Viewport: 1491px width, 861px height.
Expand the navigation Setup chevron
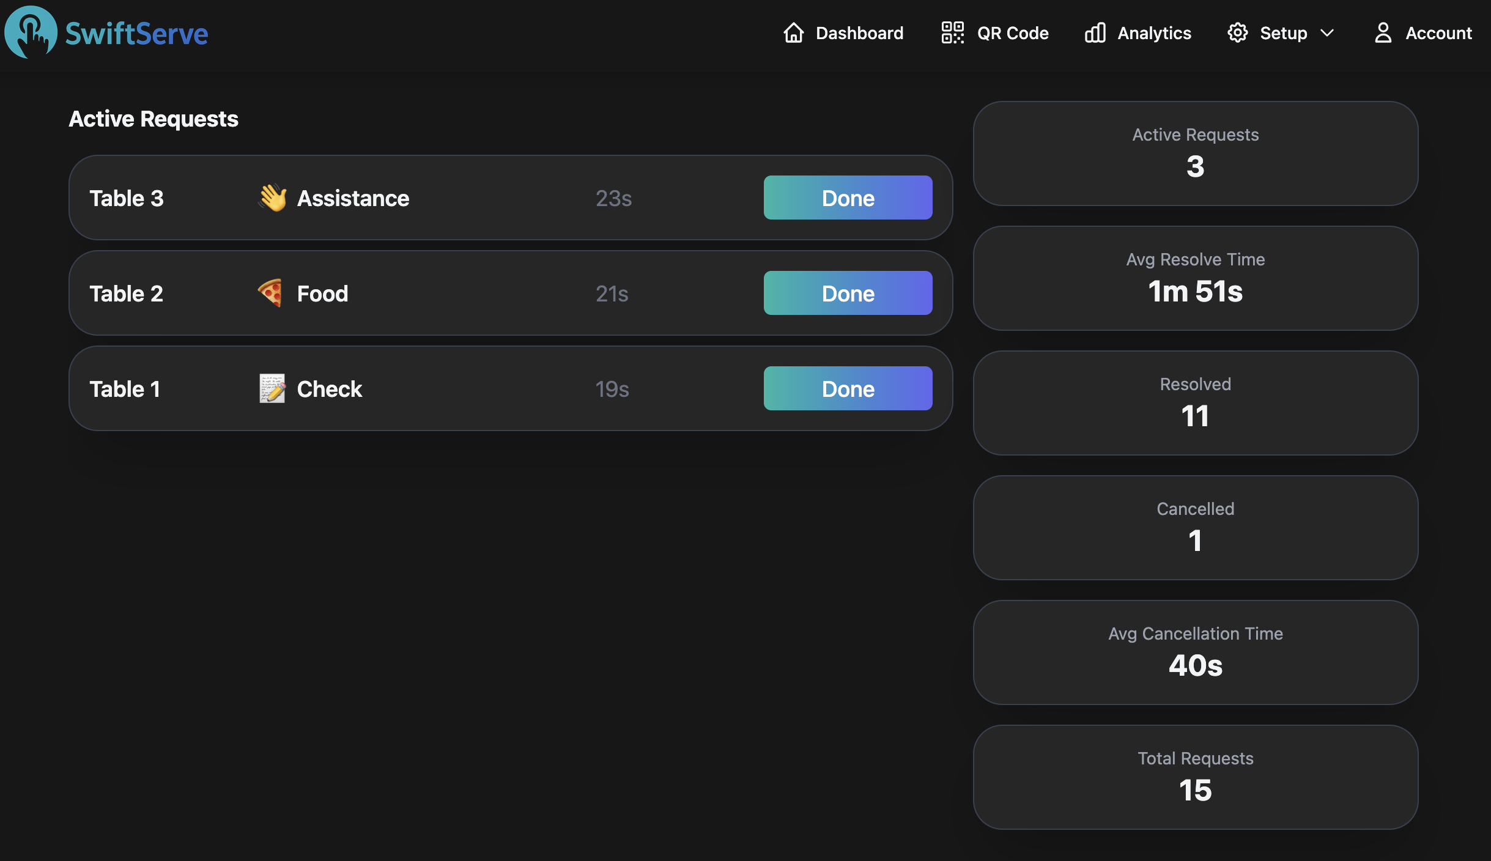(1326, 33)
